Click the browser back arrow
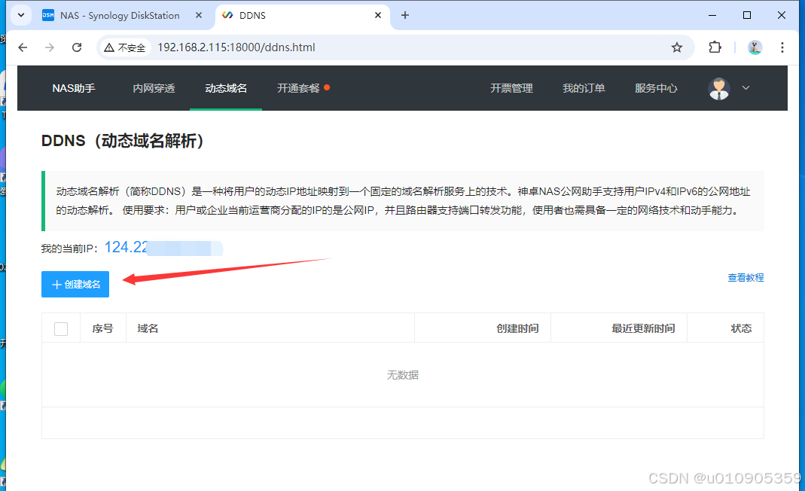Viewport: 805px width, 491px height. [23, 47]
